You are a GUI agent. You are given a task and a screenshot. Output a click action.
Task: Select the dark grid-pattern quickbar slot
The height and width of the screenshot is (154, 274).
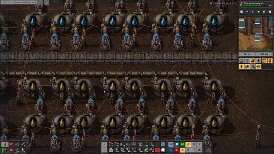[134, 144]
